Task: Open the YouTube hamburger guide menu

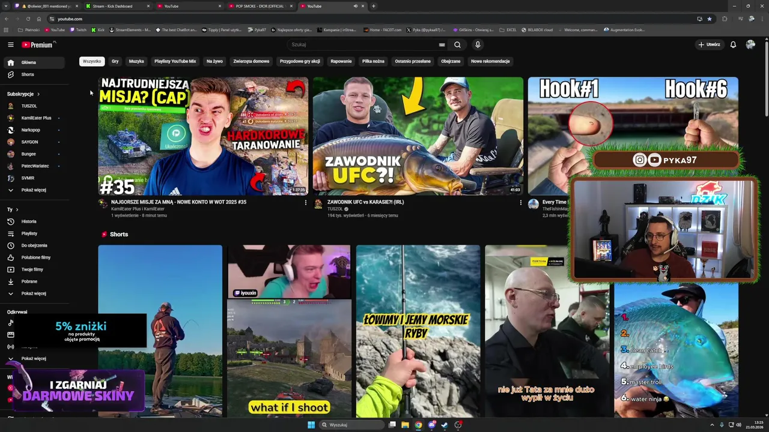Action: click(10, 44)
